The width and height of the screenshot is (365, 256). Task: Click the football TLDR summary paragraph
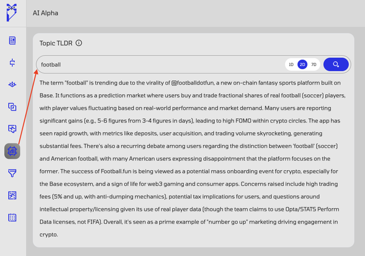click(x=193, y=159)
